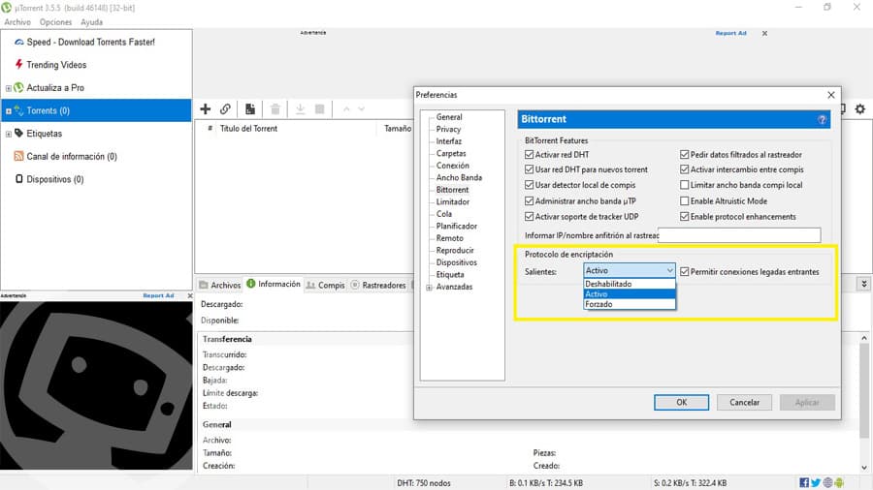Switch to the Archivos tab
Image resolution: width=873 pixels, height=490 pixels.
(x=220, y=285)
